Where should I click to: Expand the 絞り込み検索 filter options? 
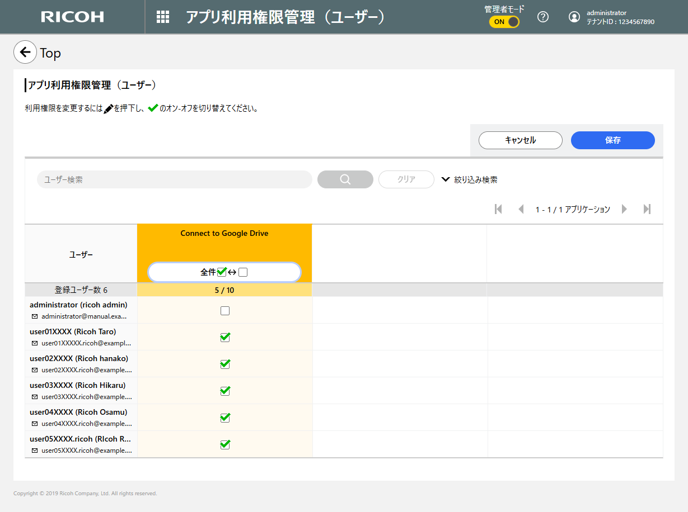[x=470, y=179]
